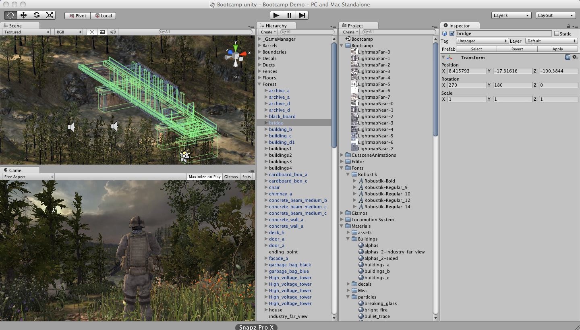Click the Prefab Apply button
Image resolution: width=580 pixels, height=330 pixels.
tap(558, 49)
